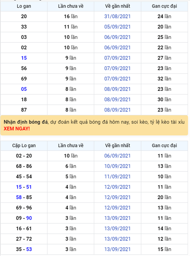Select blue number 15 in Lo gan column
Image resolution: width=190 pixels, height=256 pixels.
click(x=24, y=58)
